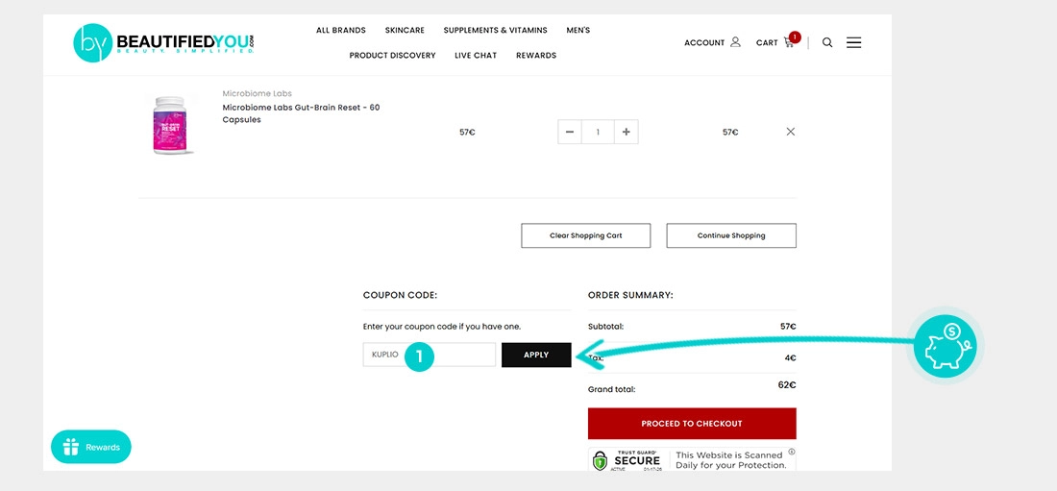Open Supplements & Vitamins menu
Image resolution: width=1057 pixels, height=491 pixels.
pos(496,31)
